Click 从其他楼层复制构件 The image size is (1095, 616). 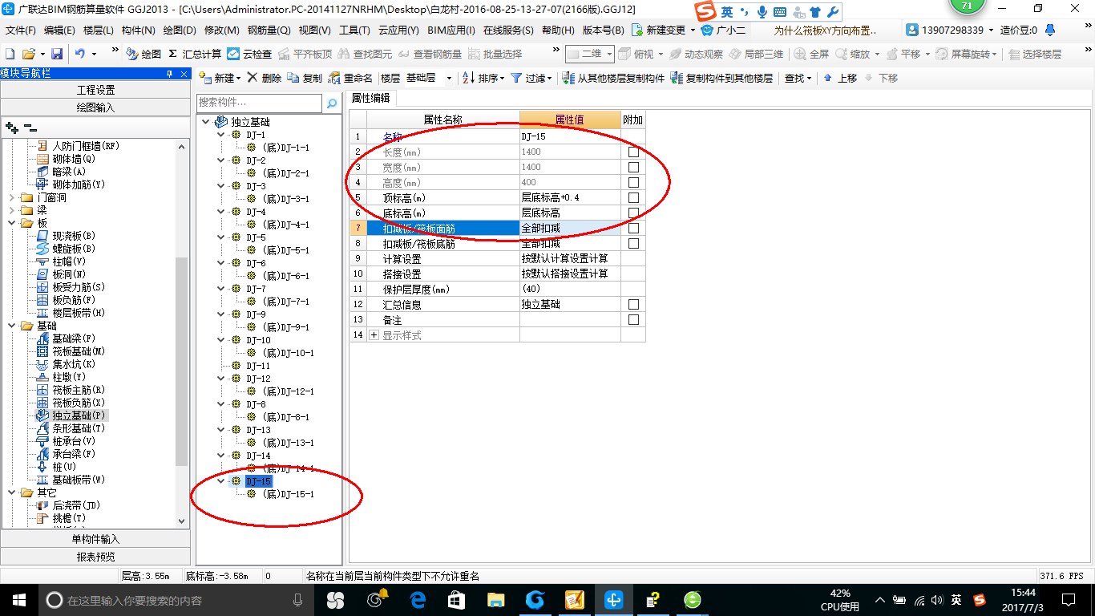(614, 78)
